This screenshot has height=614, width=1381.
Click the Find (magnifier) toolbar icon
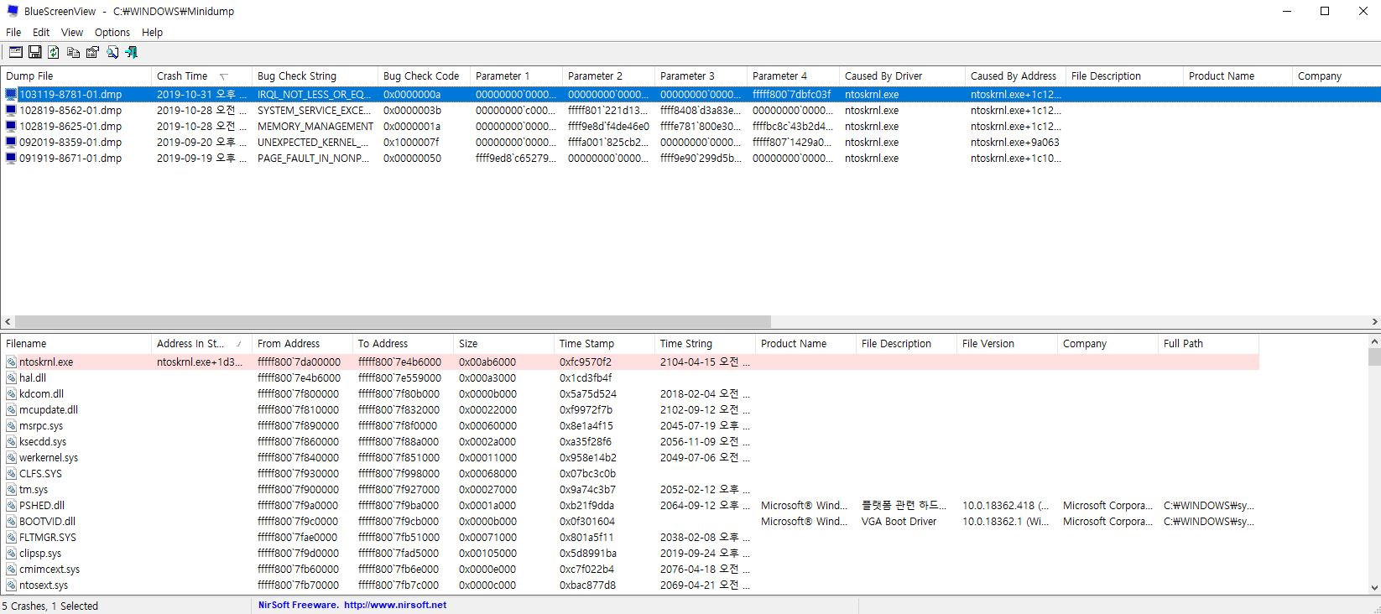pyautogui.click(x=112, y=52)
